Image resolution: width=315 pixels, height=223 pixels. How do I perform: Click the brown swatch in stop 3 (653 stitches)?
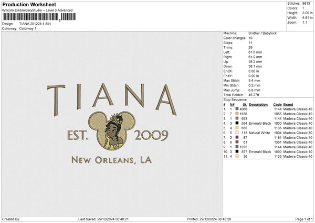point(237,118)
